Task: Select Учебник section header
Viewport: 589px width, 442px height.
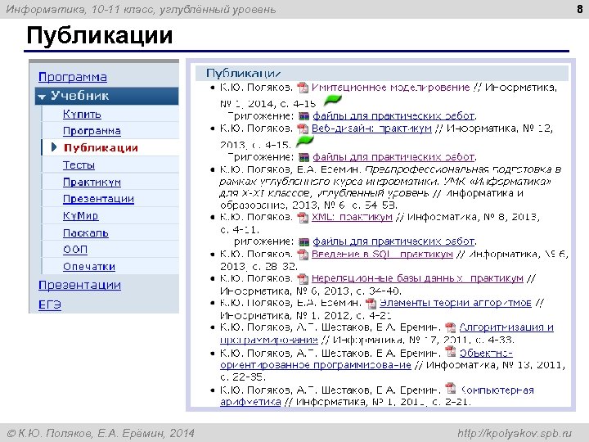Action: [x=106, y=96]
